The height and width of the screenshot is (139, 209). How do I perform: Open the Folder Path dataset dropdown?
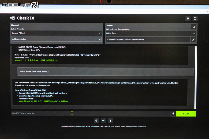click(151, 33)
